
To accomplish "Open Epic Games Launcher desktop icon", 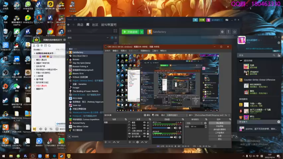I will point(5,61).
